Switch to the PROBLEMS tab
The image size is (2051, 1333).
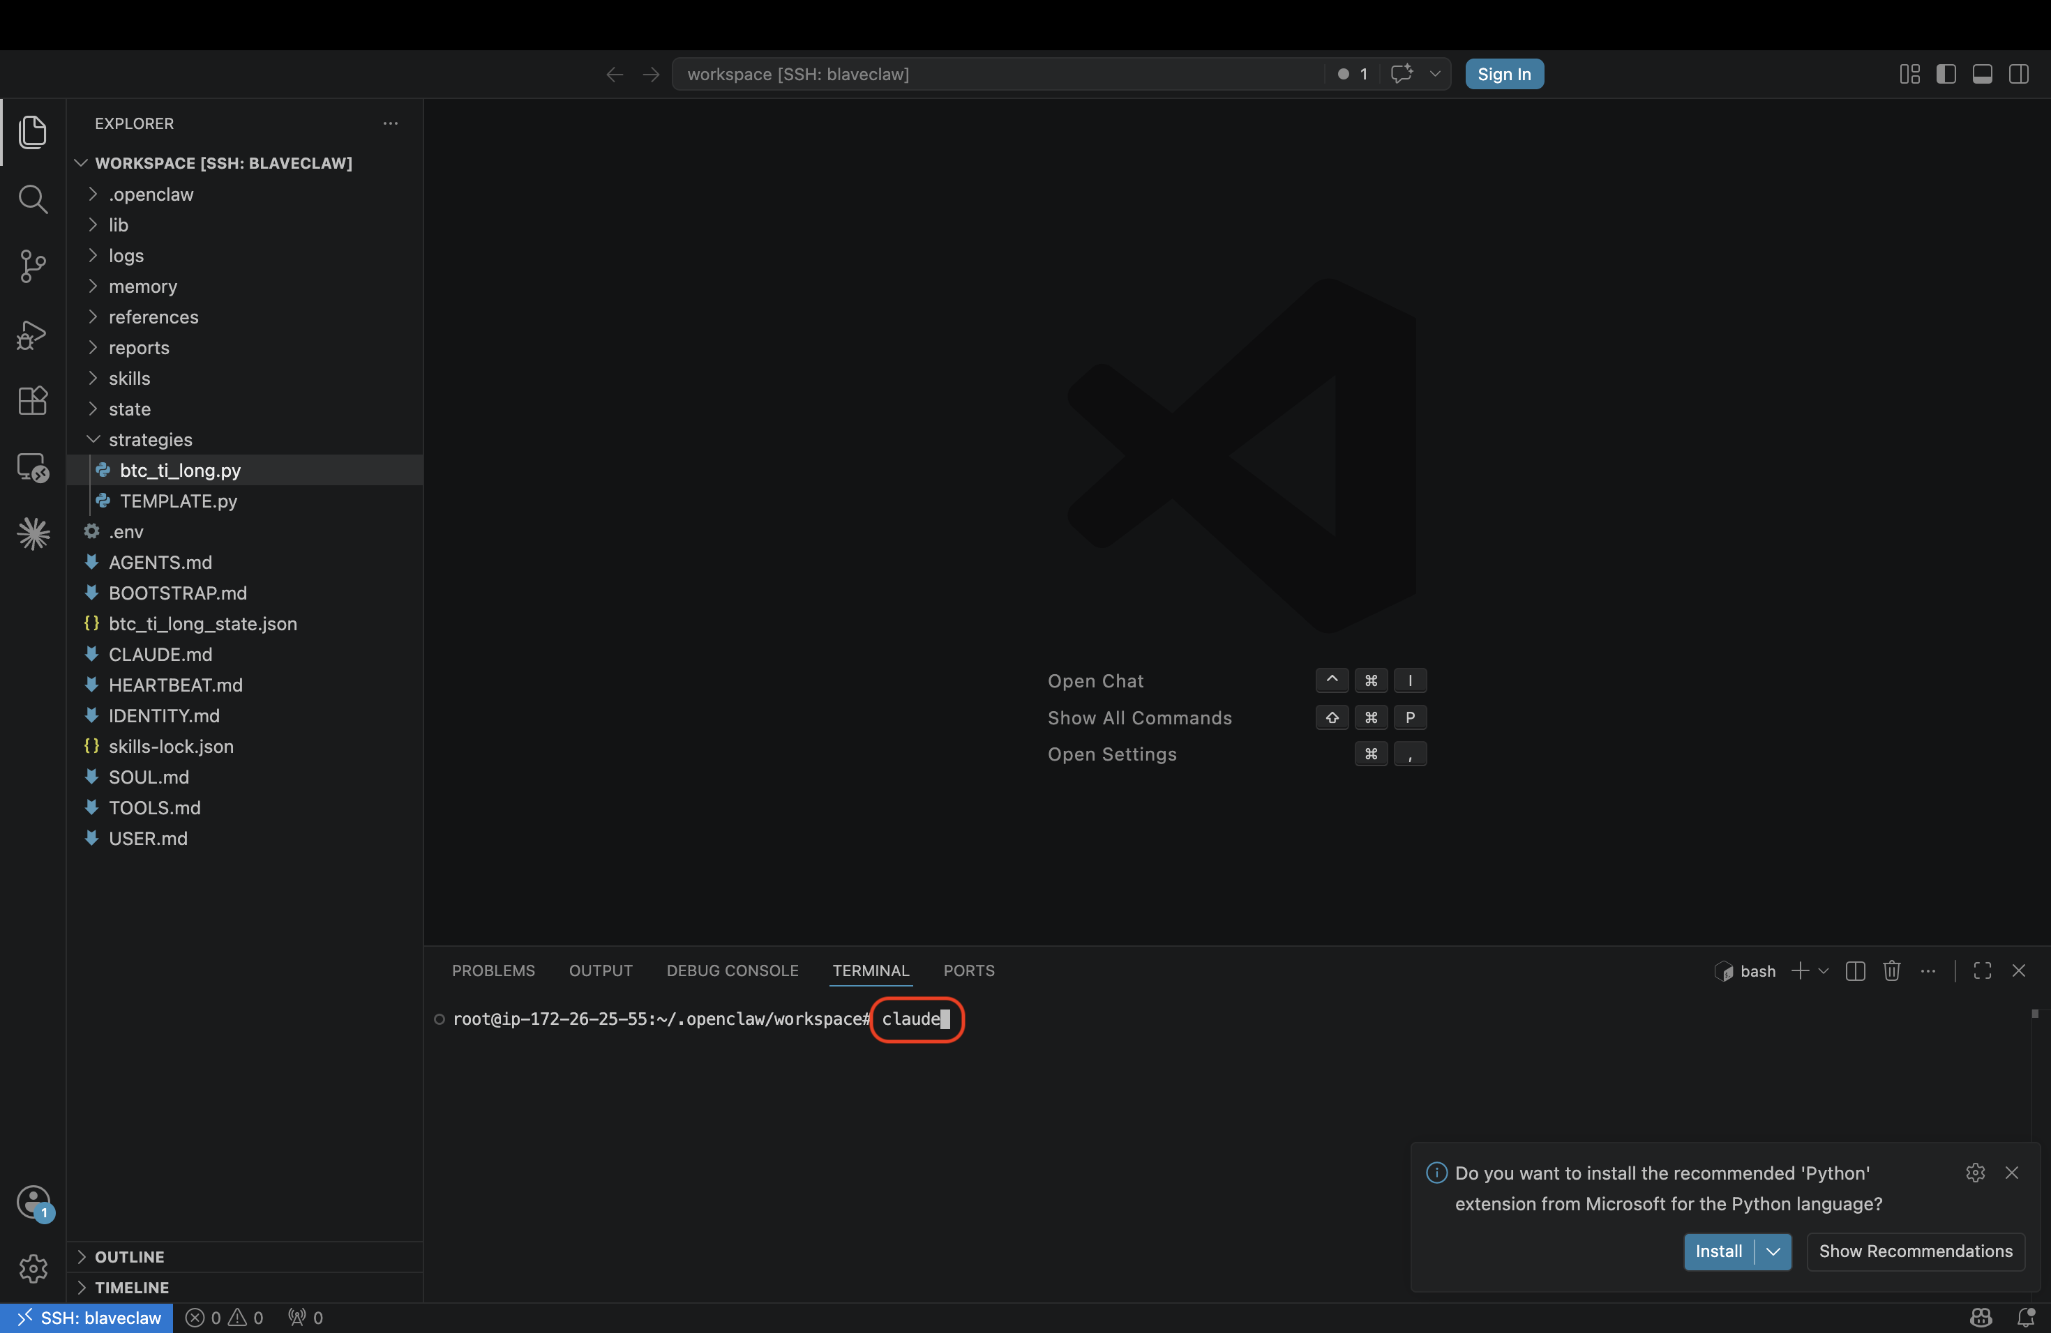pos(493,970)
